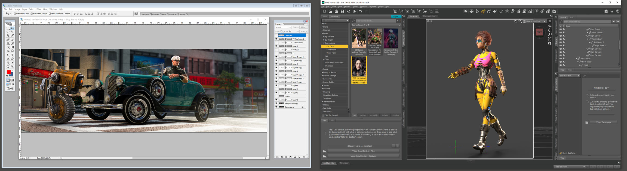This screenshot has height=171, width=627.
Task: Click new layer icon at Layers panel bottom
Action: (x=299, y=157)
